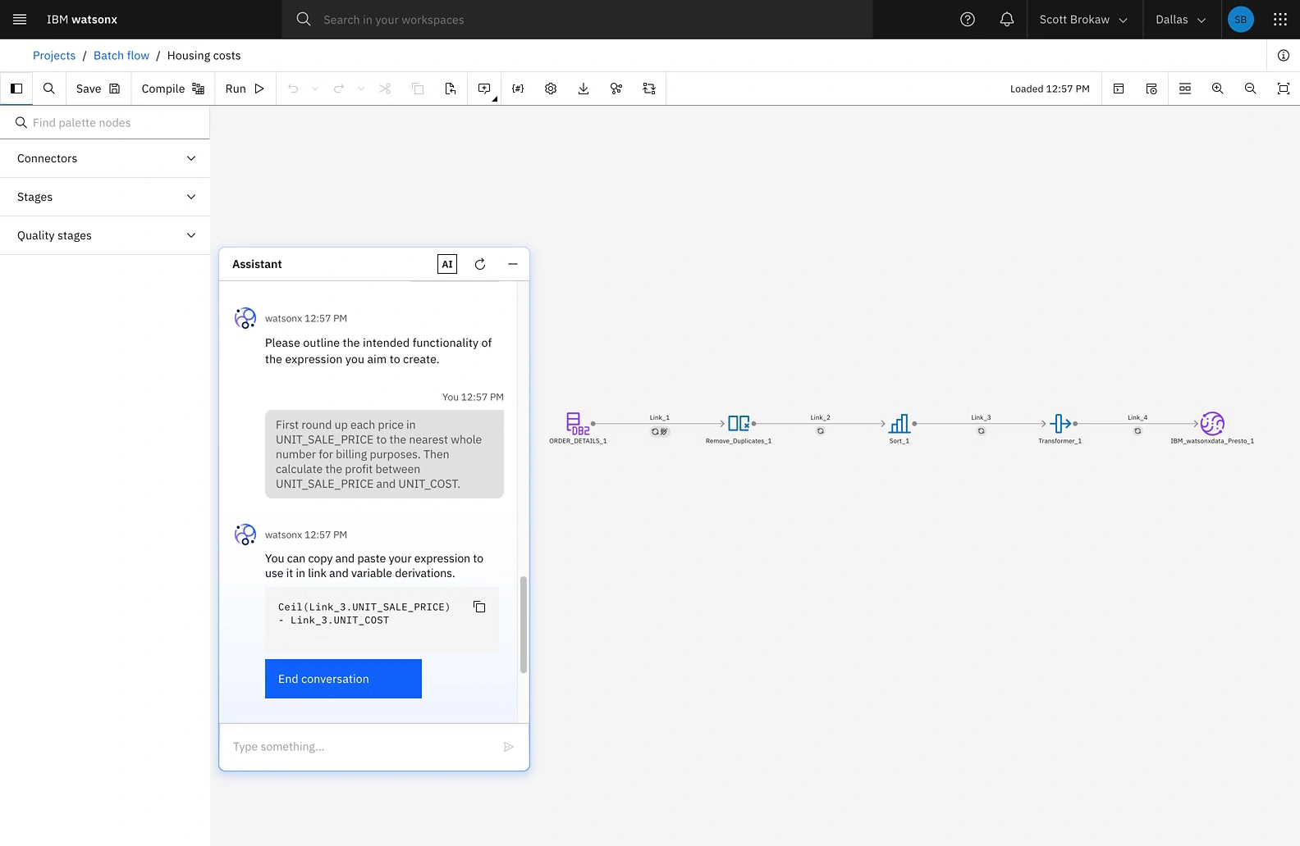Expand the Connectors palette section
The image size is (1300, 846).
click(x=105, y=158)
